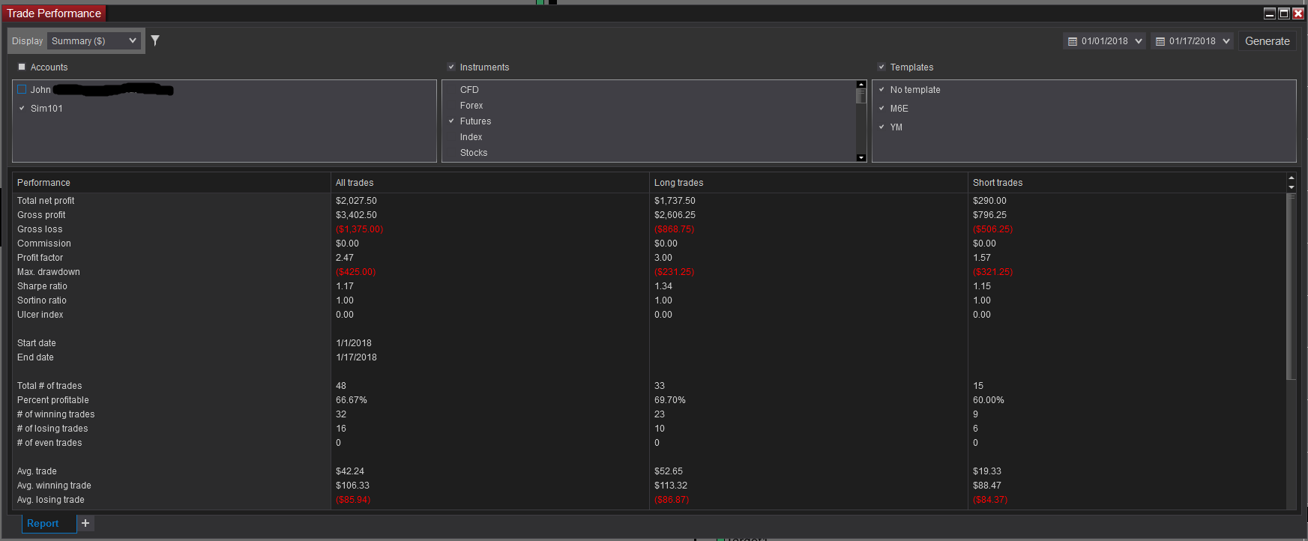The width and height of the screenshot is (1308, 541).
Task: Click the 66.67% percent profitable value
Action: tap(352, 400)
